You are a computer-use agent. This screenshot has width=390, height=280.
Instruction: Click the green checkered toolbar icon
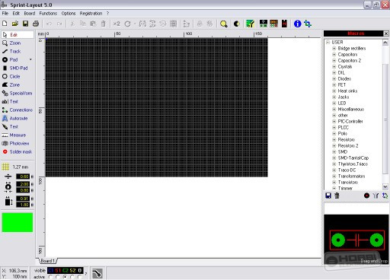point(250,24)
